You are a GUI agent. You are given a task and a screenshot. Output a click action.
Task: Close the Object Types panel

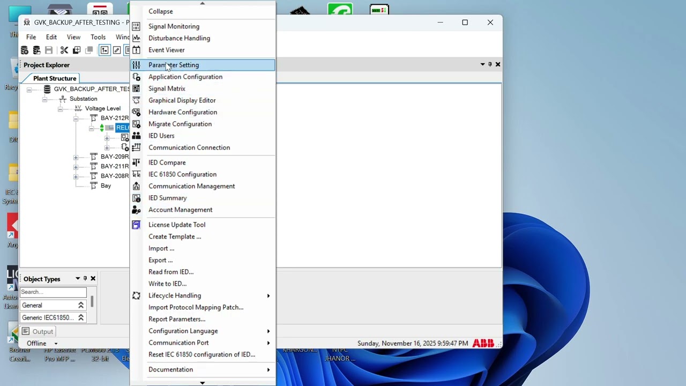(93, 279)
